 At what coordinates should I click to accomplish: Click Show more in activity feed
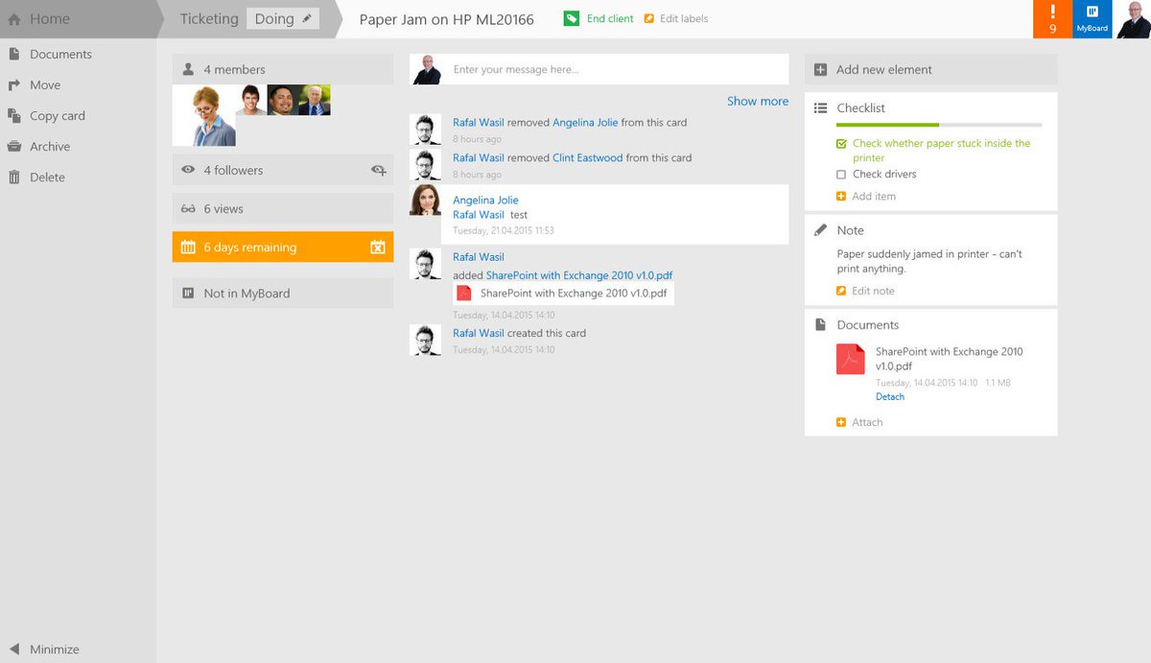758,101
